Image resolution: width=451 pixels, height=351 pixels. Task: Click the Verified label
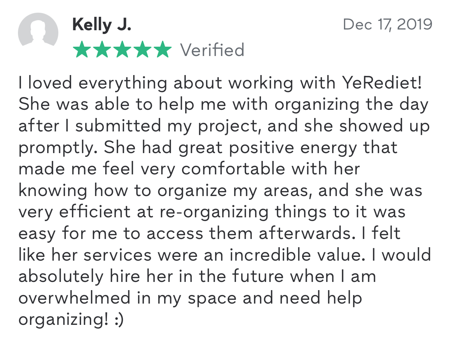(x=212, y=50)
